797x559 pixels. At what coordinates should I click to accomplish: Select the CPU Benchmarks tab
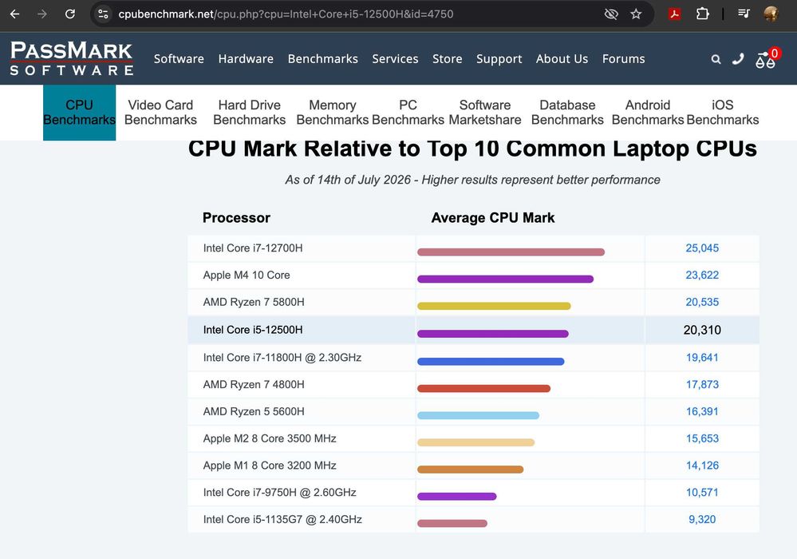pyautogui.click(x=79, y=113)
